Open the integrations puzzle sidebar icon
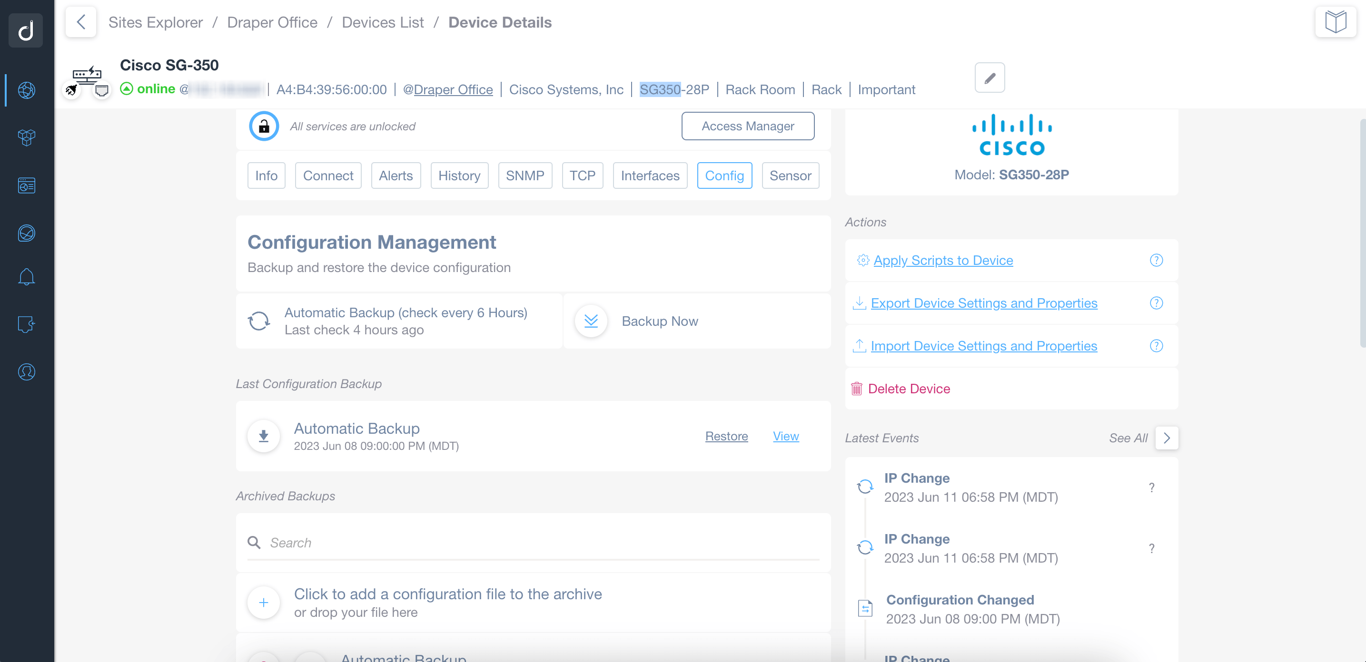1366x662 pixels. 27,324
